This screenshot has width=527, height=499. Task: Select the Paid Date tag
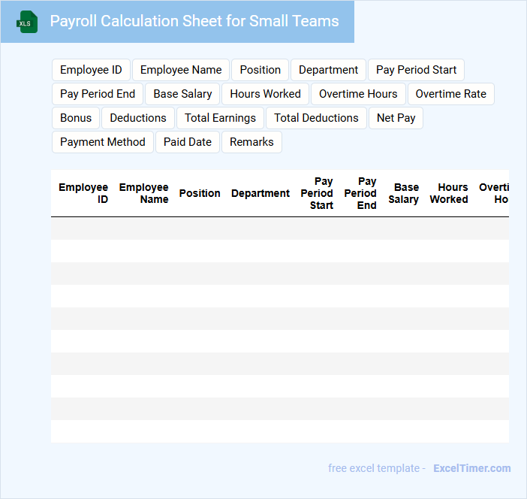coord(188,142)
